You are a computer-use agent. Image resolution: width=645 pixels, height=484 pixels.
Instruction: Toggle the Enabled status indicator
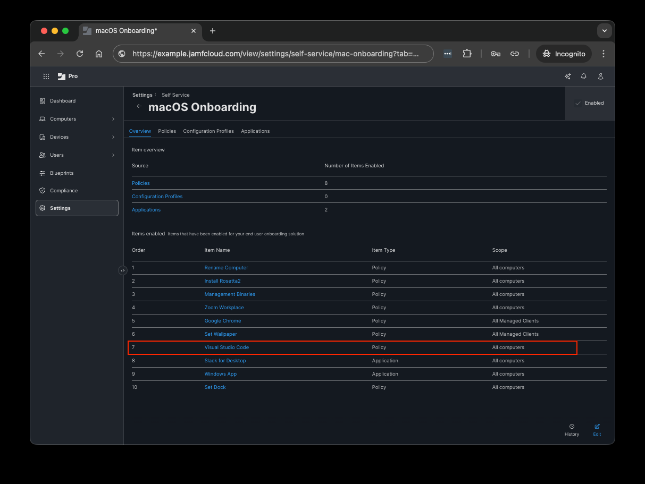tap(590, 103)
